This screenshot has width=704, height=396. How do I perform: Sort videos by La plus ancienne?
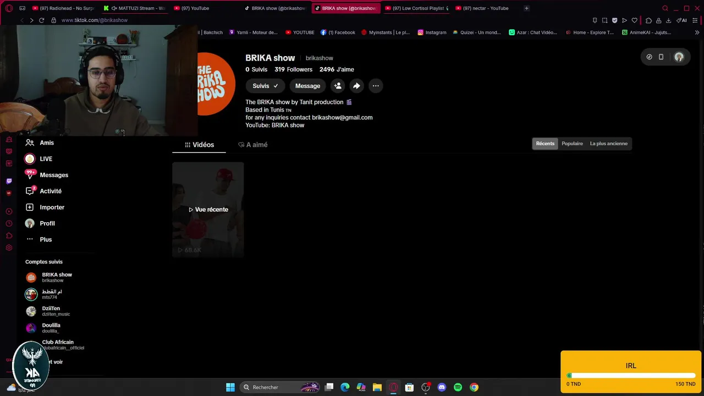point(609,144)
